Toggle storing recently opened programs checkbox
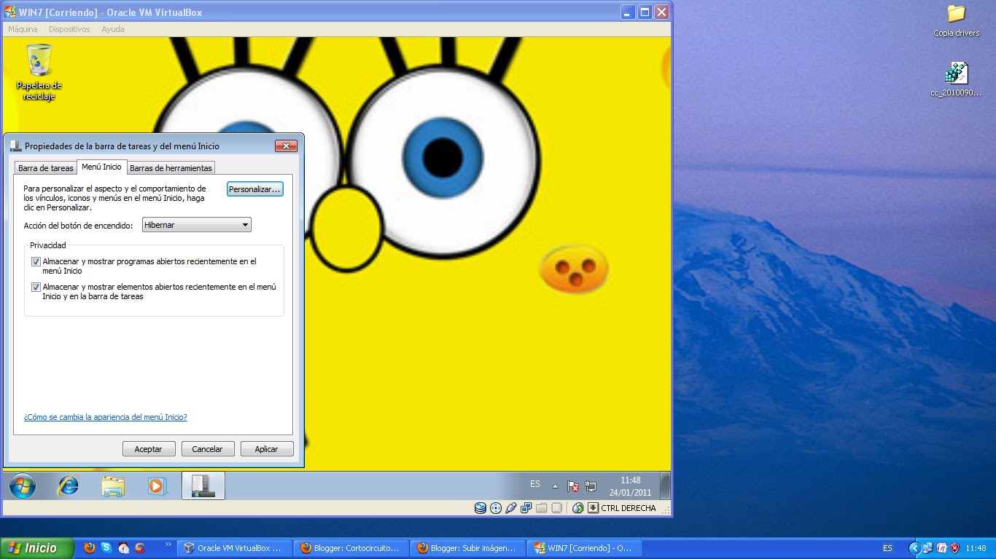 [x=36, y=261]
